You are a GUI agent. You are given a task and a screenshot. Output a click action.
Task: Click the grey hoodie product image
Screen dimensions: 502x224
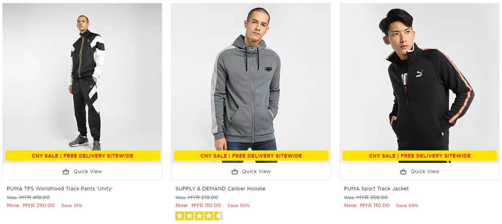pyautogui.click(x=251, y=80)
